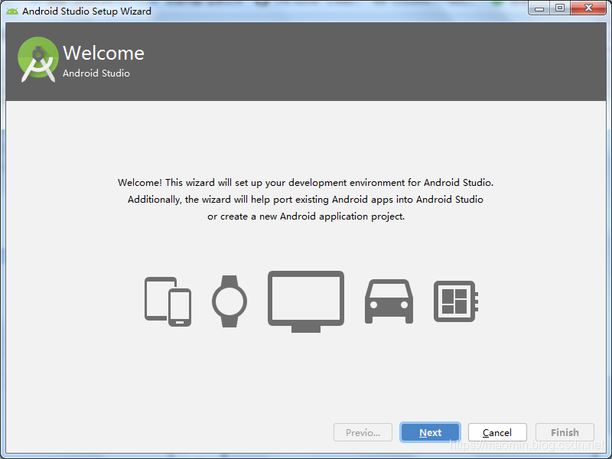The width and height of the screenshot is (612, 459).
Task: Click the Android Studio logo in header
Action: 38,60
